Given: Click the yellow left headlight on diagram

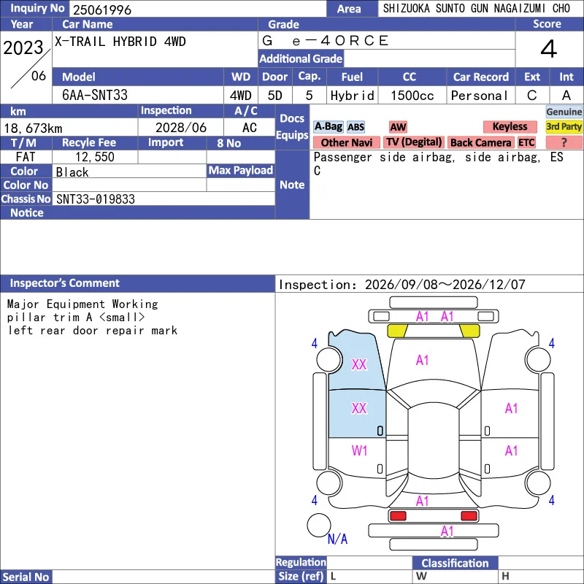Looking at the screenshot, I should pyautogui.click(x=398, y=331).
